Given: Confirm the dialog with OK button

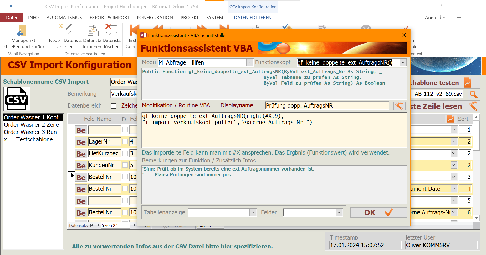Looking at the screenshot, I should (x=378, y=212).
